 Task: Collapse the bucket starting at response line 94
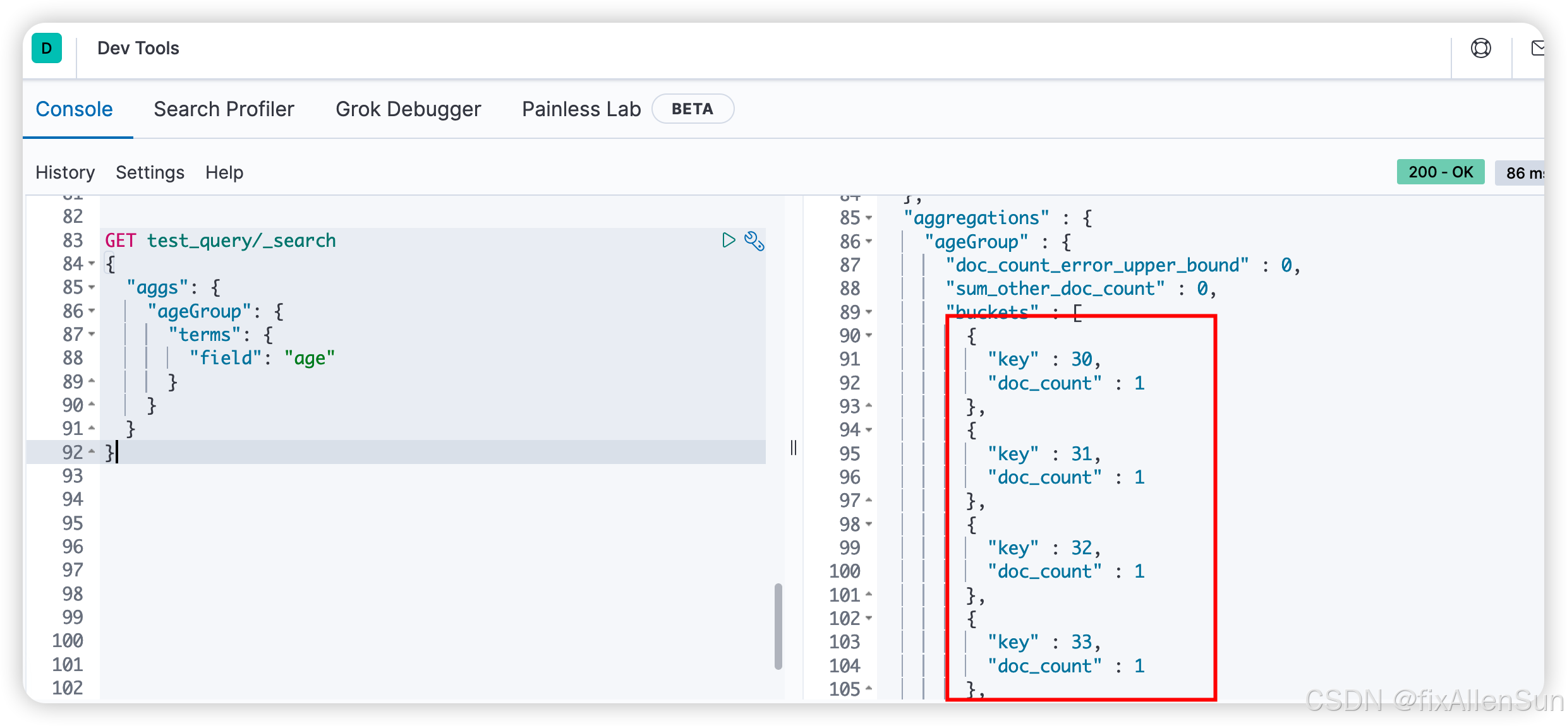click(869, 430)
